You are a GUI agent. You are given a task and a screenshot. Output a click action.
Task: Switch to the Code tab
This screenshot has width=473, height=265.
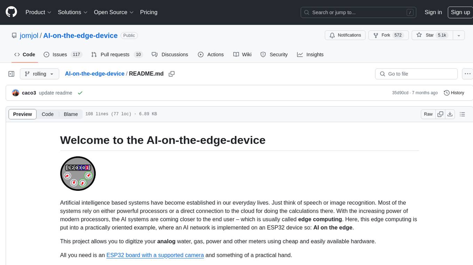coord(24,54)
